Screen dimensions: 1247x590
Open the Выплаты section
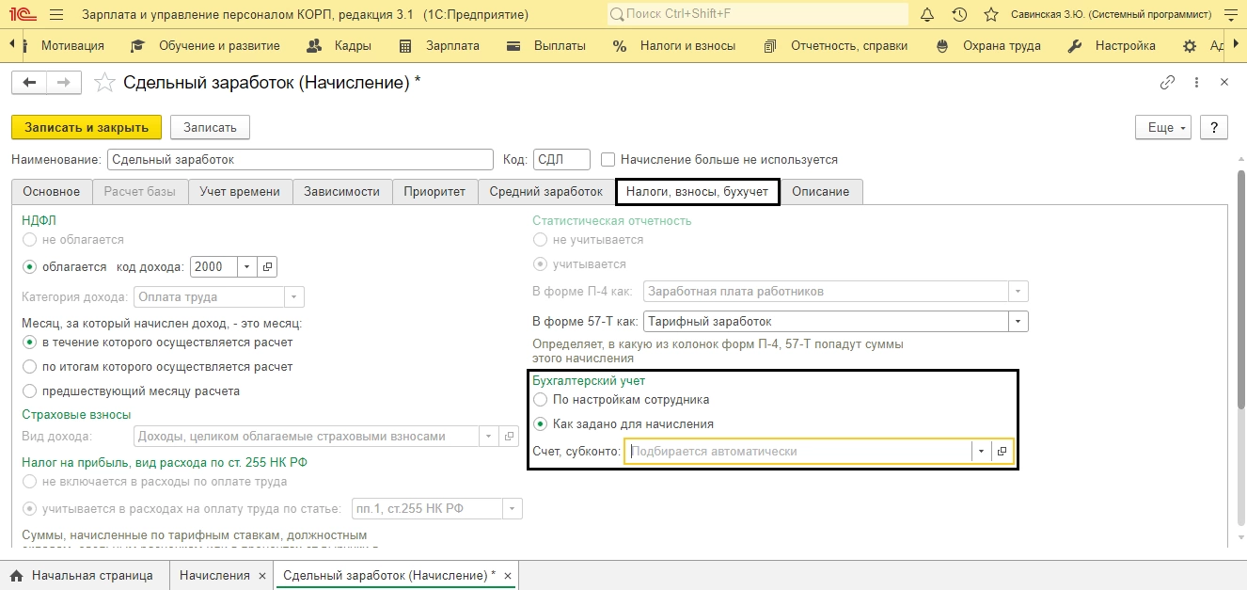[x=545, y=45]
